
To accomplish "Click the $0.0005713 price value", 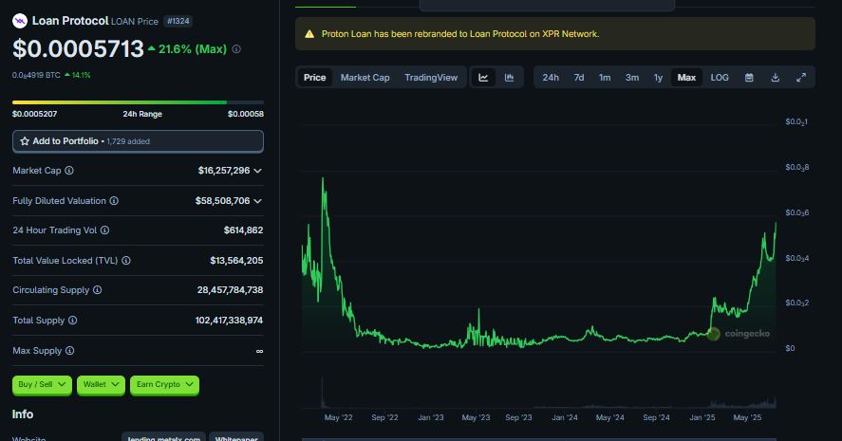I will point(78,48).
